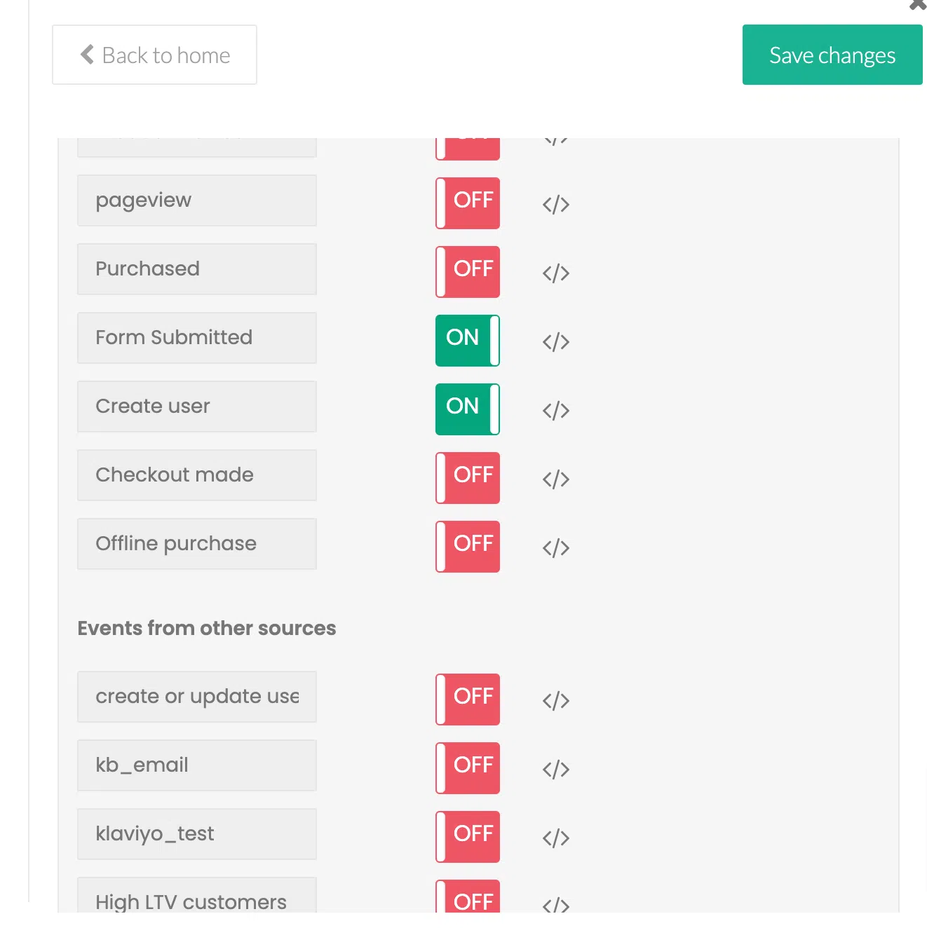The image size is (927, 928).
Task: View code icon for klaviyo_test event
Action: click(x=555, y=838)
